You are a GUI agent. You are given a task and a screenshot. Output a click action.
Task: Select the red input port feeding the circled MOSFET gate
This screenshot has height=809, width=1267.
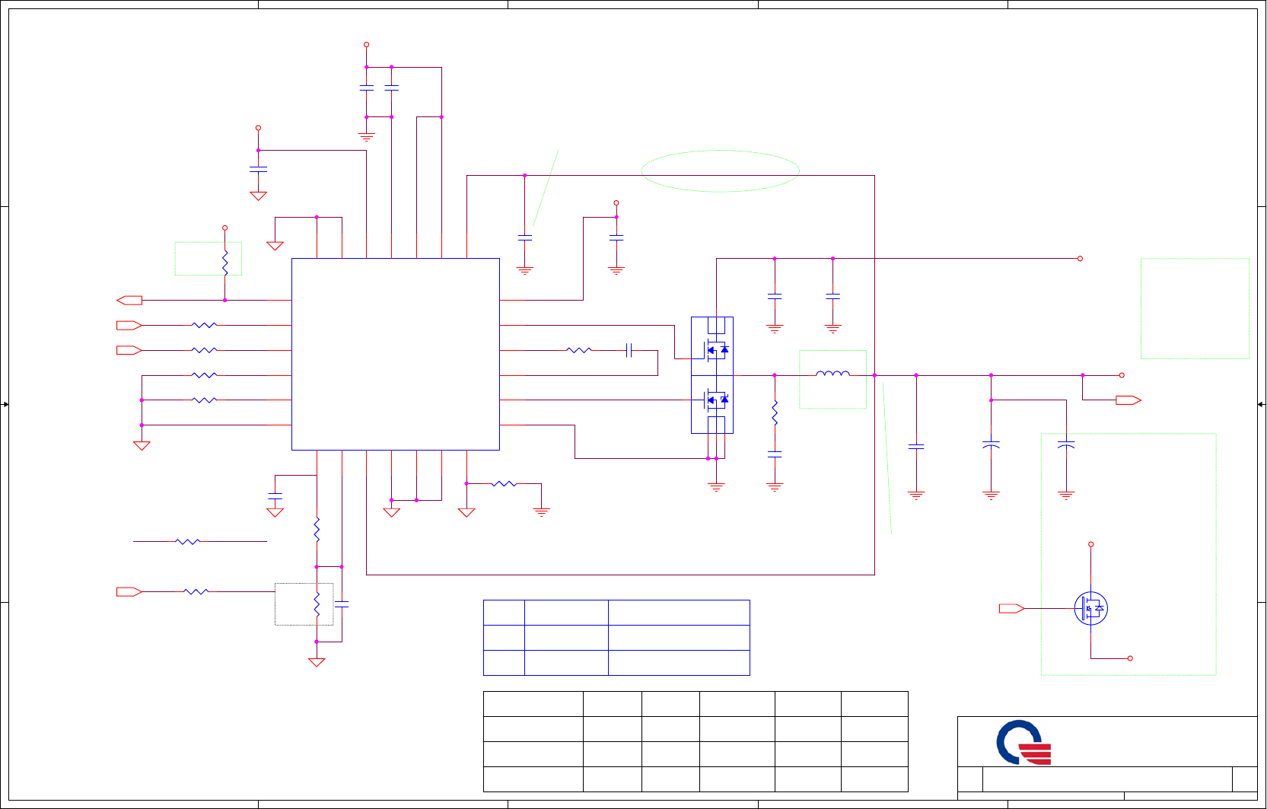[x=1011, y=608]
